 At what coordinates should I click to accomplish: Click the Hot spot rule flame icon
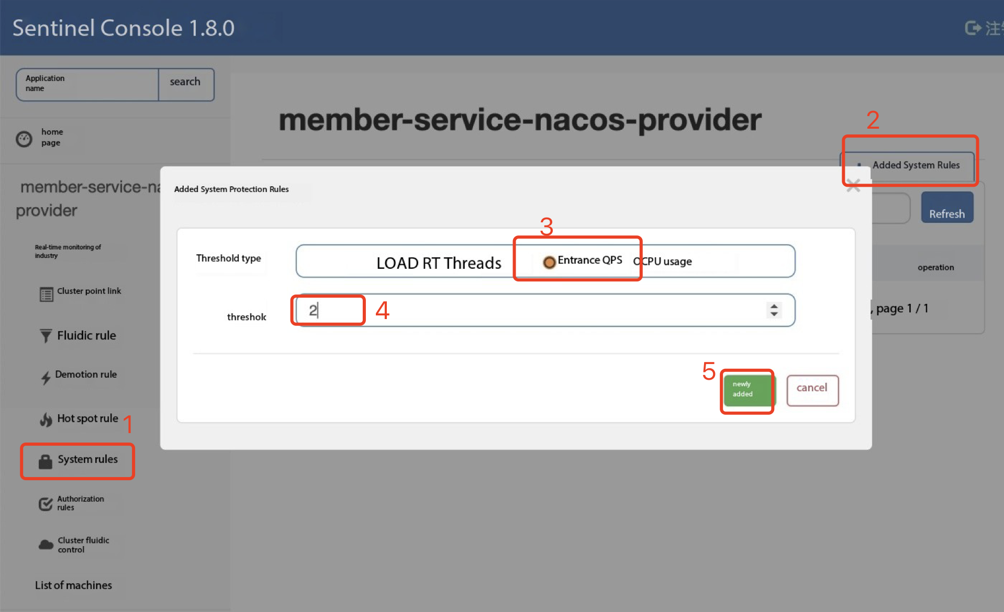[46, 420]
